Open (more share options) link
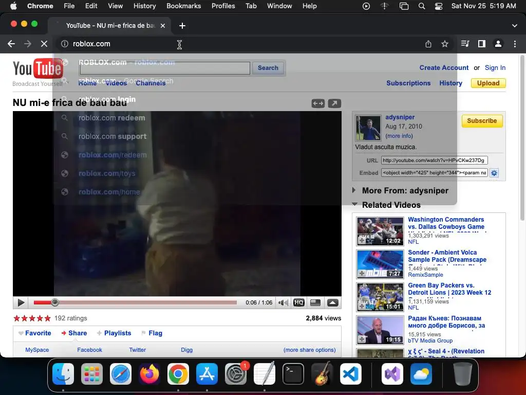The width and height of the screenshot is (526, 395). tap(309, 350)
